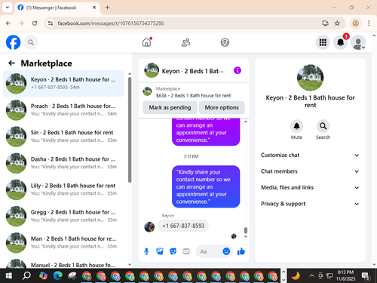Click back arrow next to Marketplace heading
This screenshot has height=283, width=377.
coord(11,63)
